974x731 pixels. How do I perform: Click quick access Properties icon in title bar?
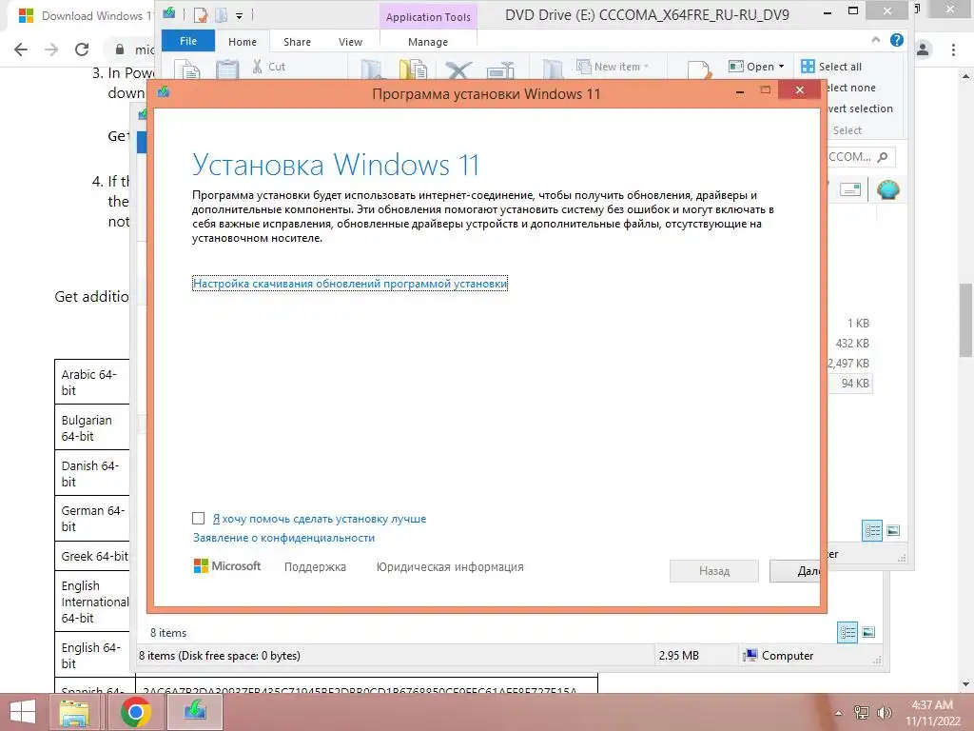[200, 14]
